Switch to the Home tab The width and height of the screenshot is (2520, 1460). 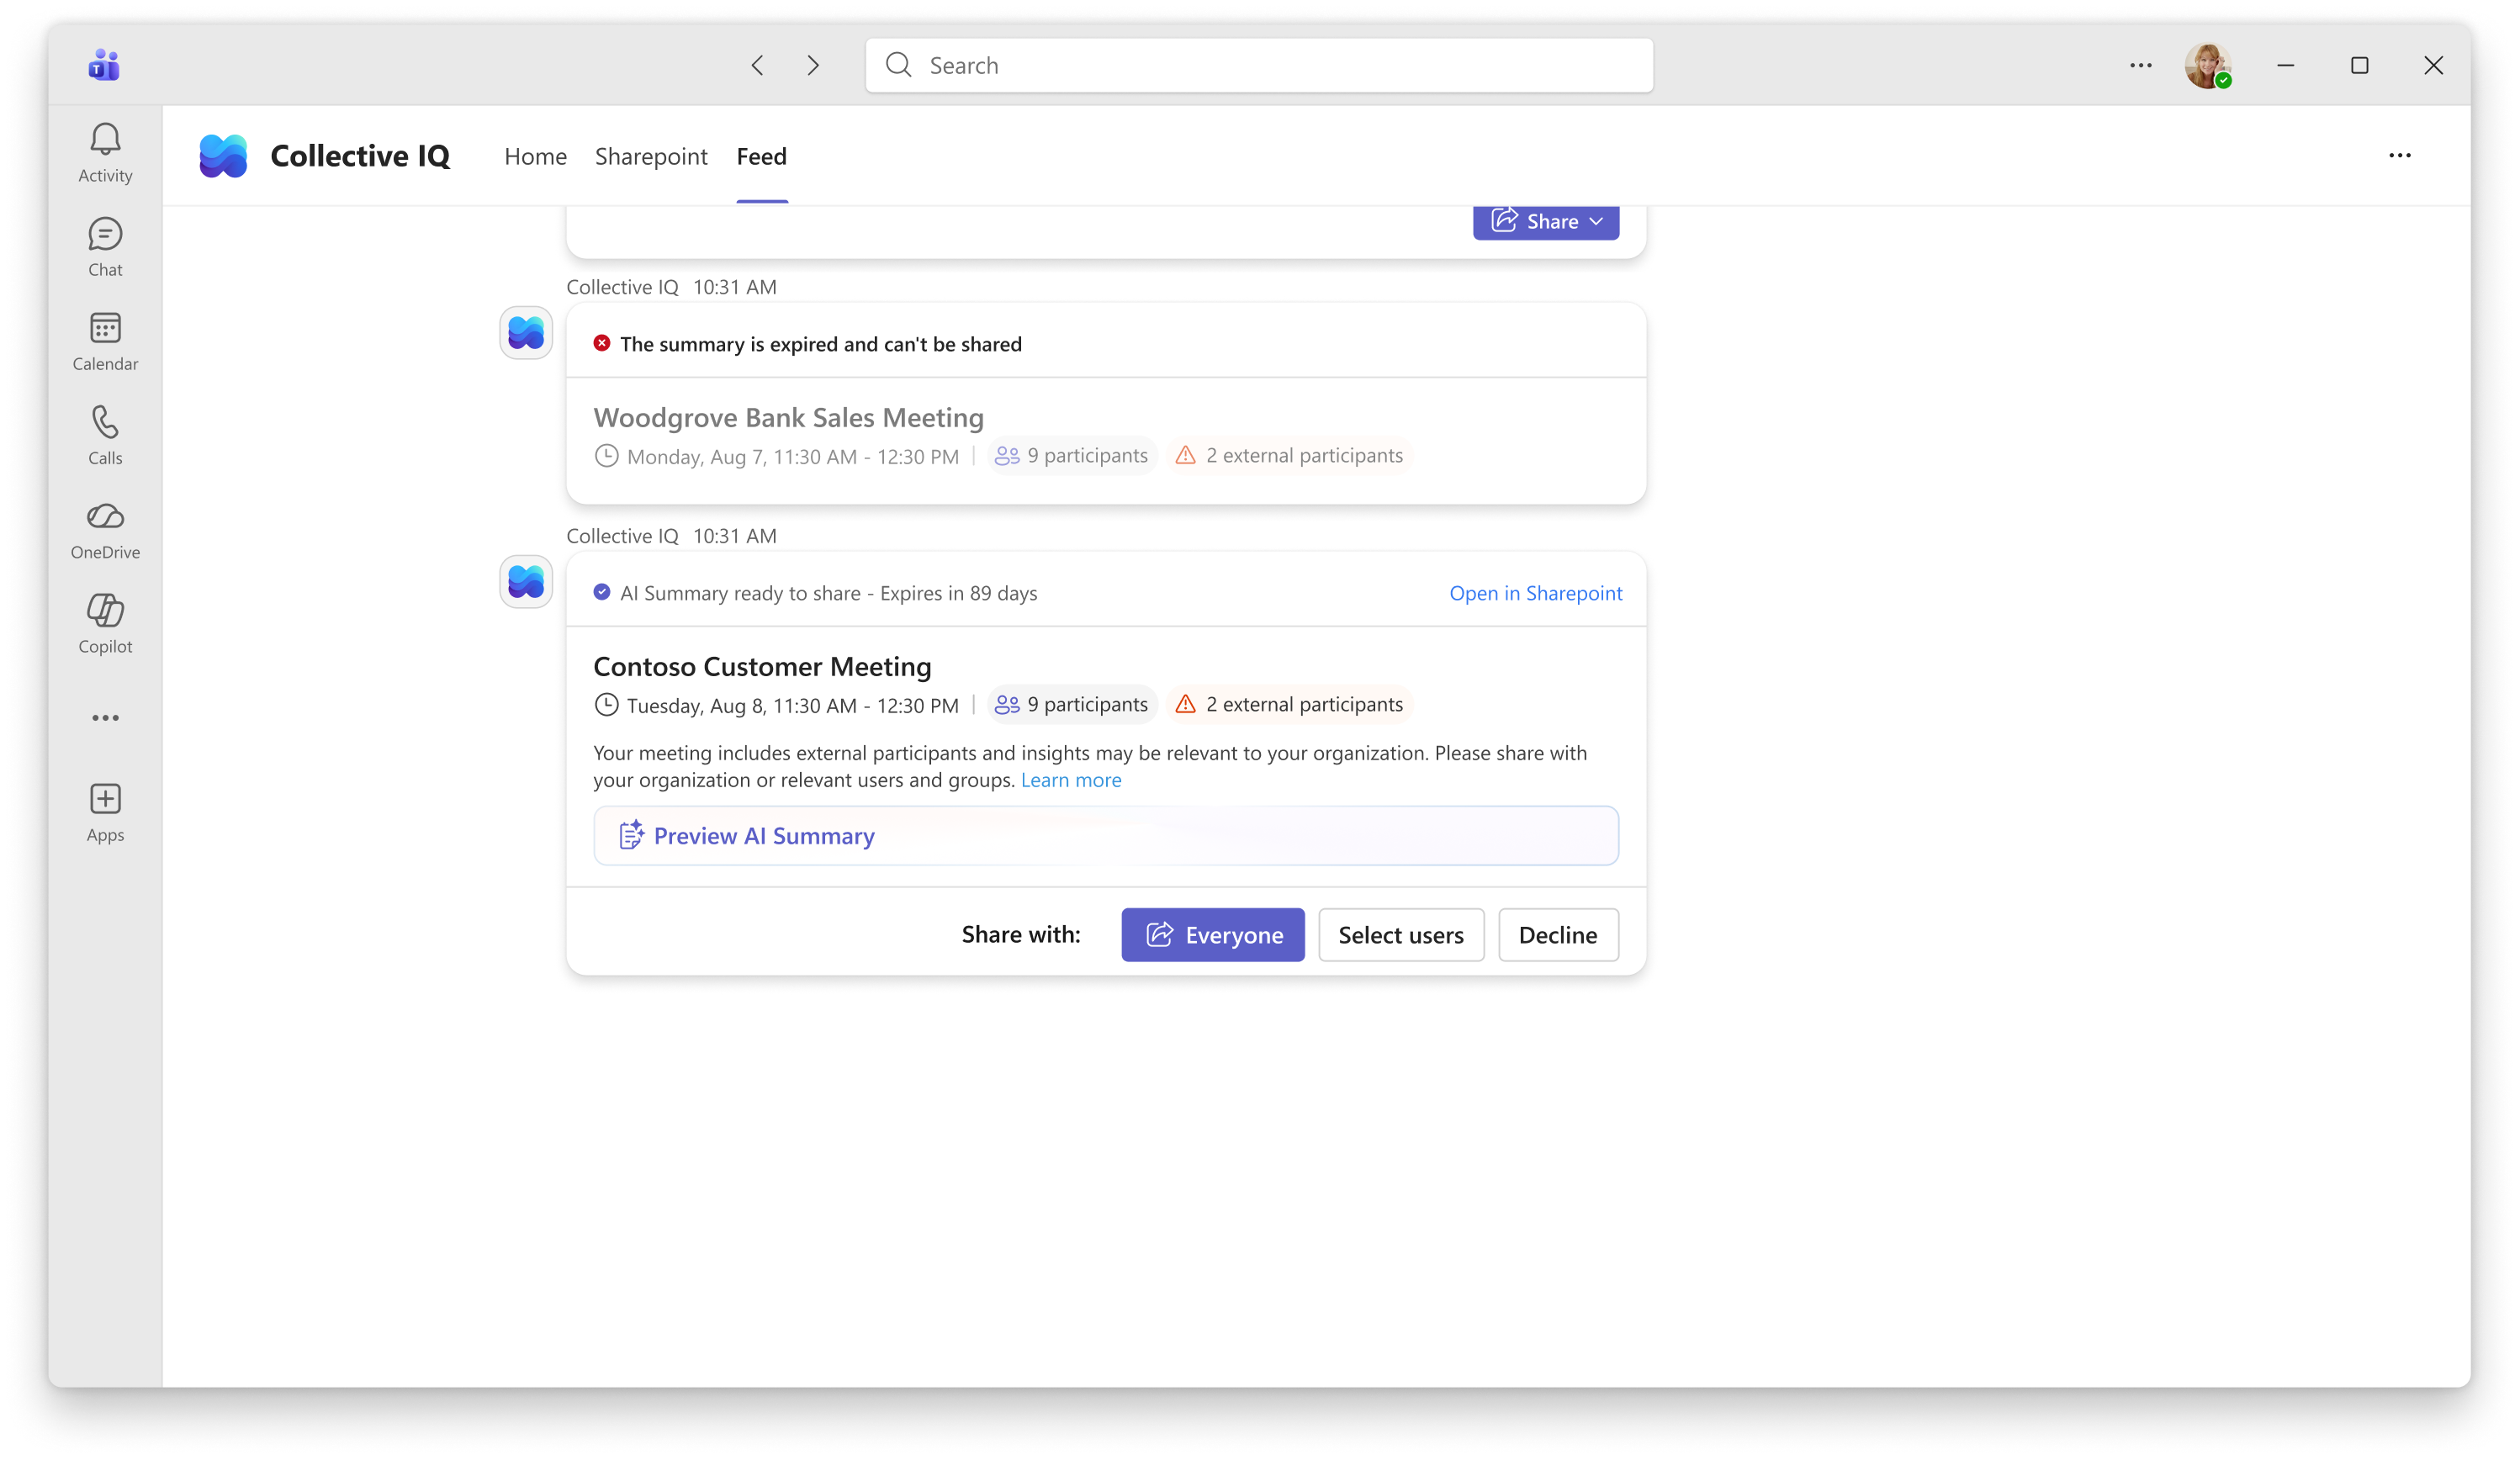(x=535, y=156)
